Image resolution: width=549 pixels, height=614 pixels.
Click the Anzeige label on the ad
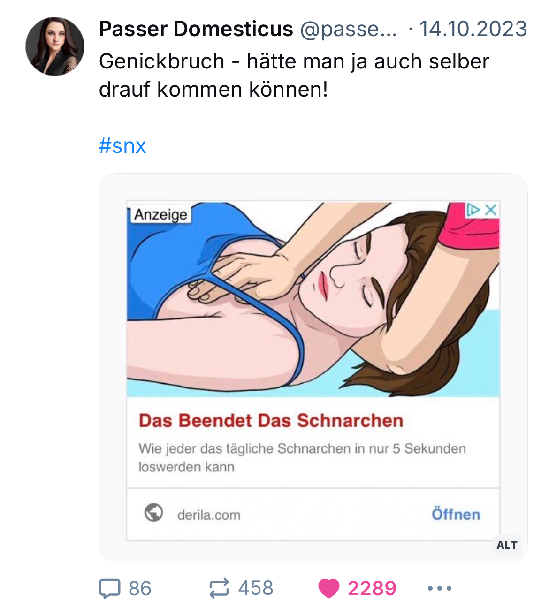pos(160,215)
